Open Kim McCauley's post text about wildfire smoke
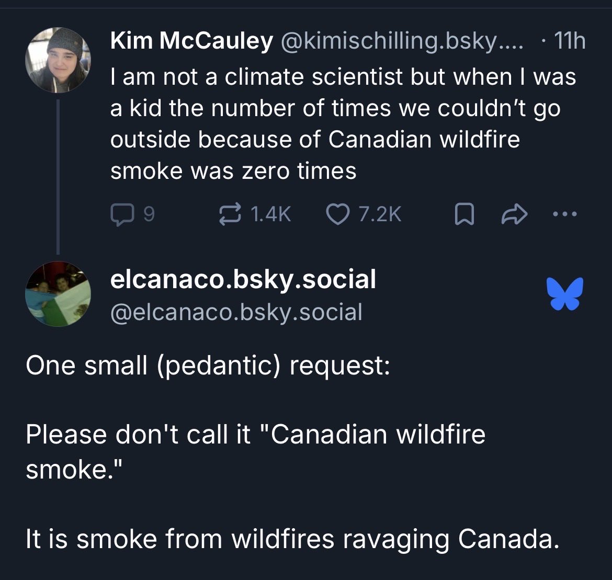The width and height of the screenshot is (612, 580). [343, 124]
